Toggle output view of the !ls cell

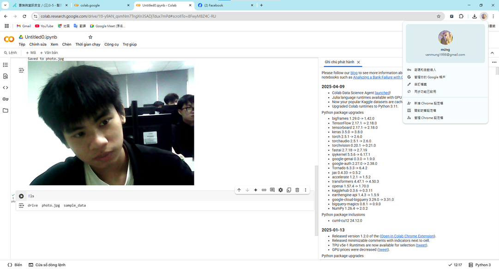(x=21, y=205)
